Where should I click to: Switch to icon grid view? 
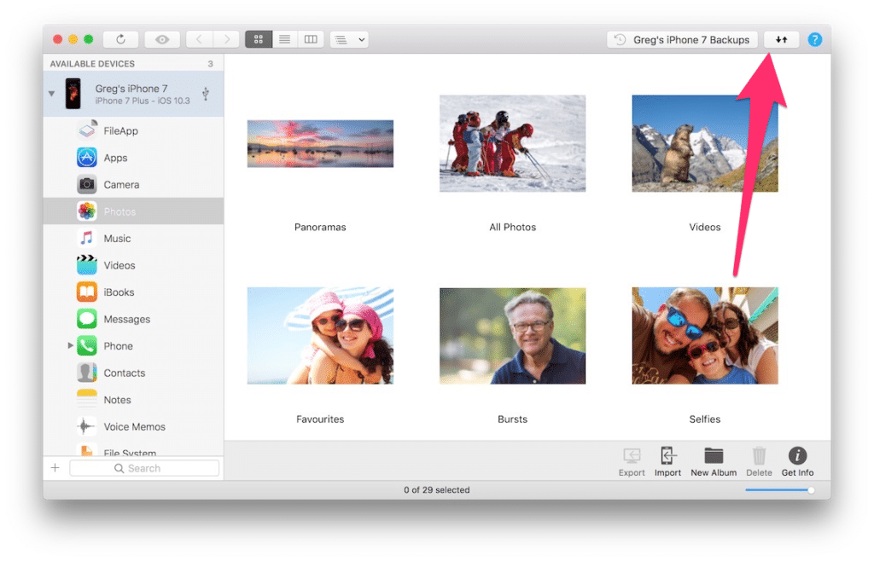259,39
